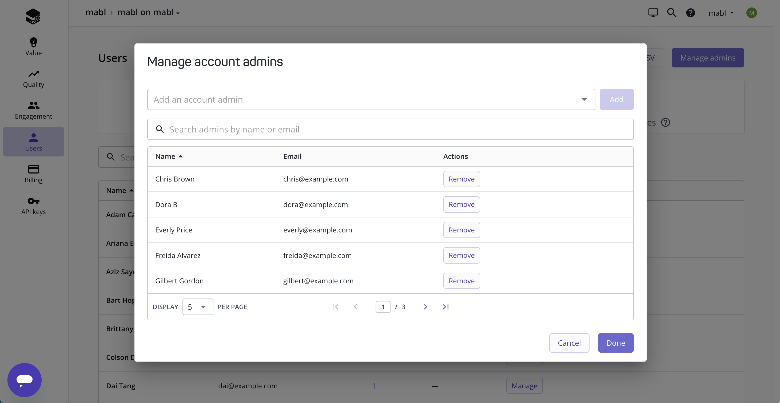Click the help icon behind the dialog
Viewport: 780px width, 403px height.
pos(666,123)
